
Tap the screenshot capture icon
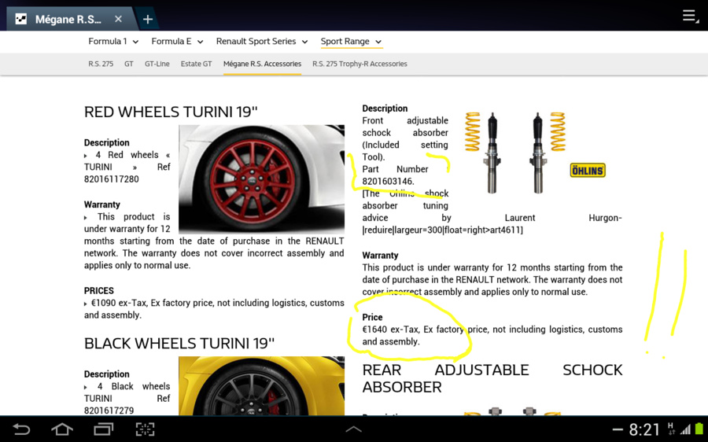pos(145,429)
